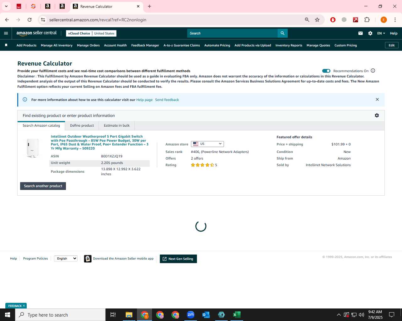Click the Amazon mobile app icon

pos(88,259)
